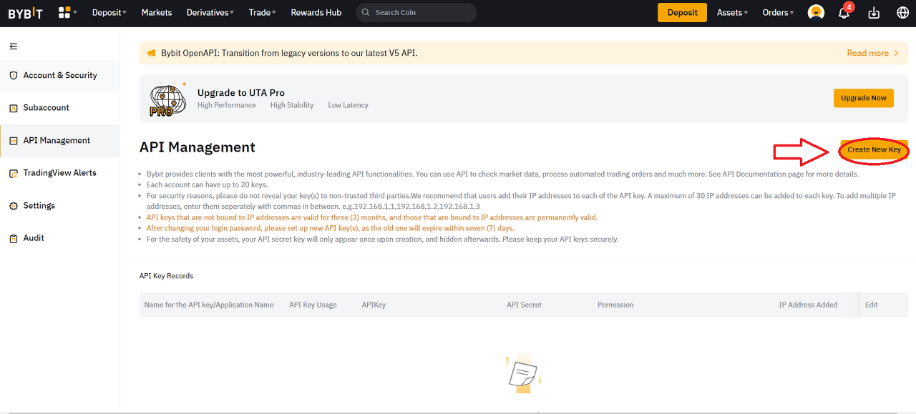The image size is (916, 414).
Task: Click the IP Address Added column header
Action: tap(808, 305)
